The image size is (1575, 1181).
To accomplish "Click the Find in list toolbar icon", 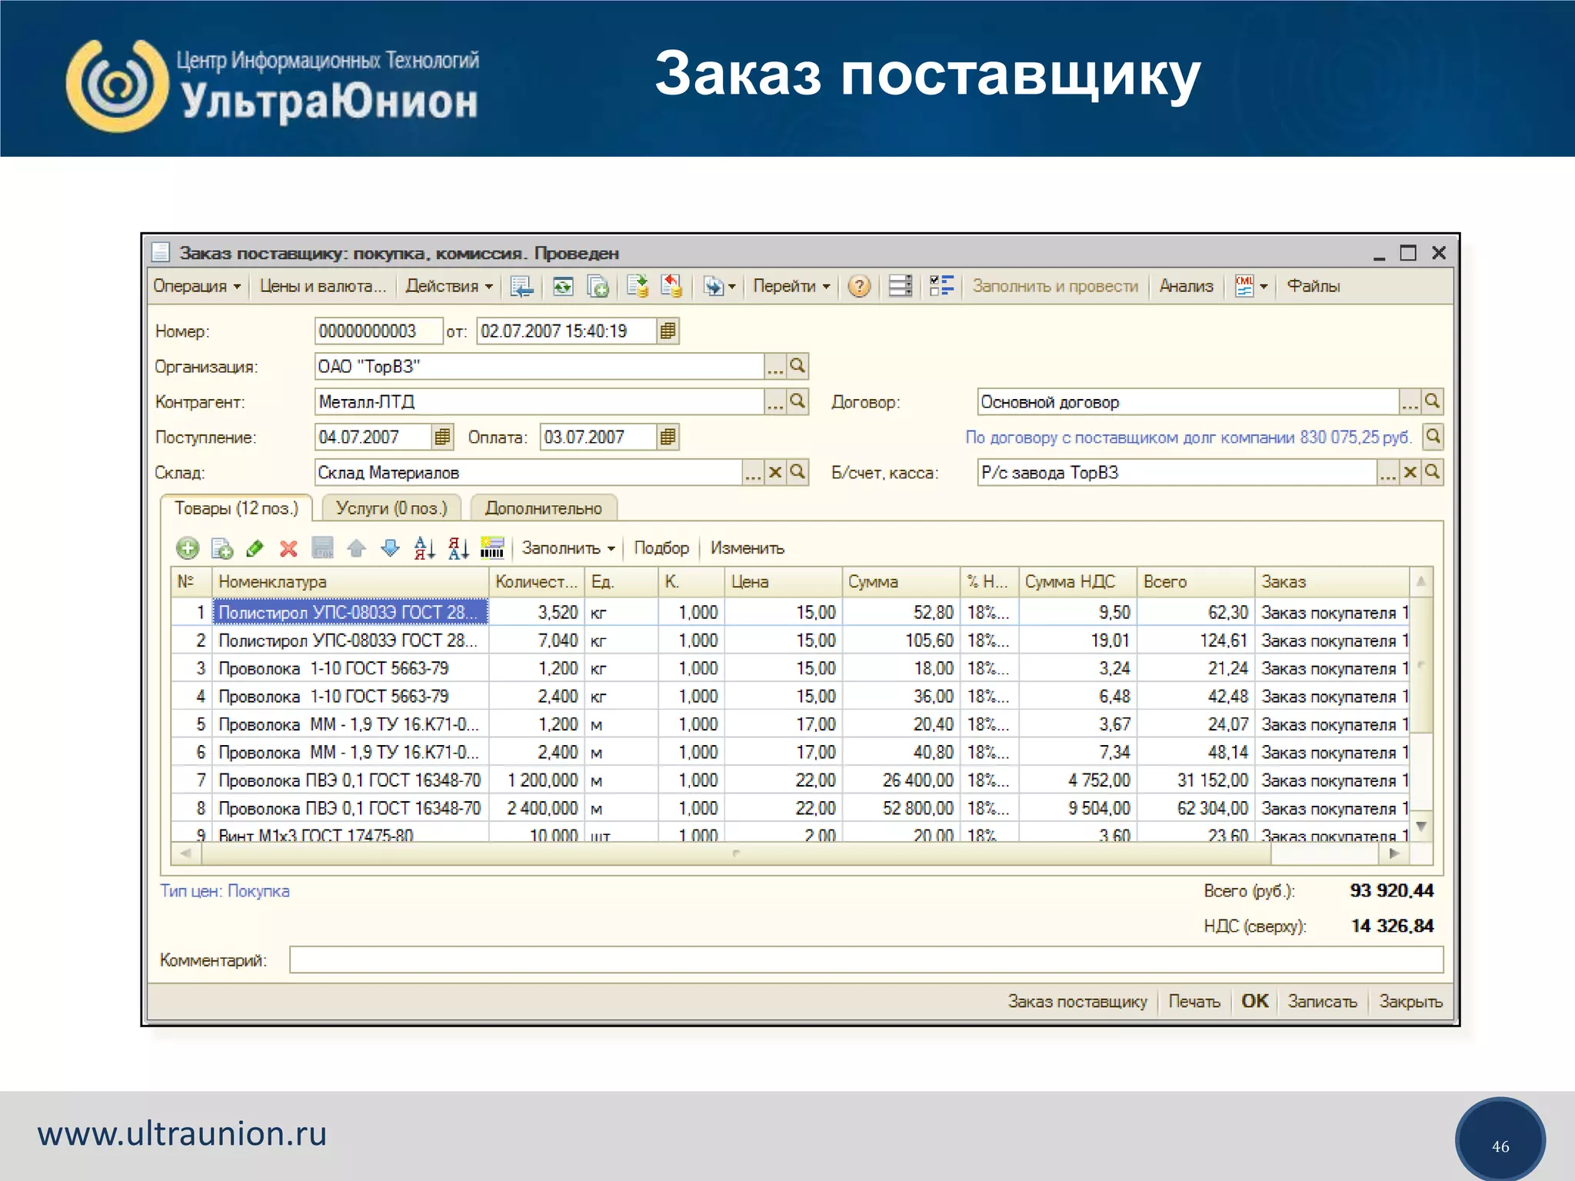I will (x=522, y=287).
